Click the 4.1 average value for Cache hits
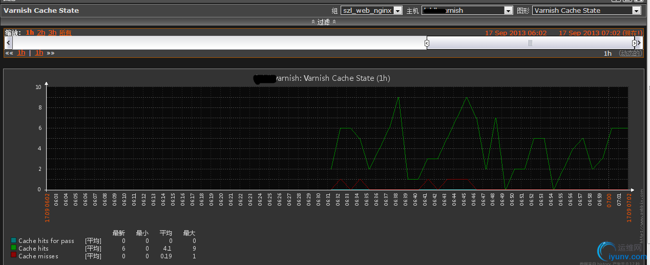This screenshot has height=265, width=650. click(167, 248)
